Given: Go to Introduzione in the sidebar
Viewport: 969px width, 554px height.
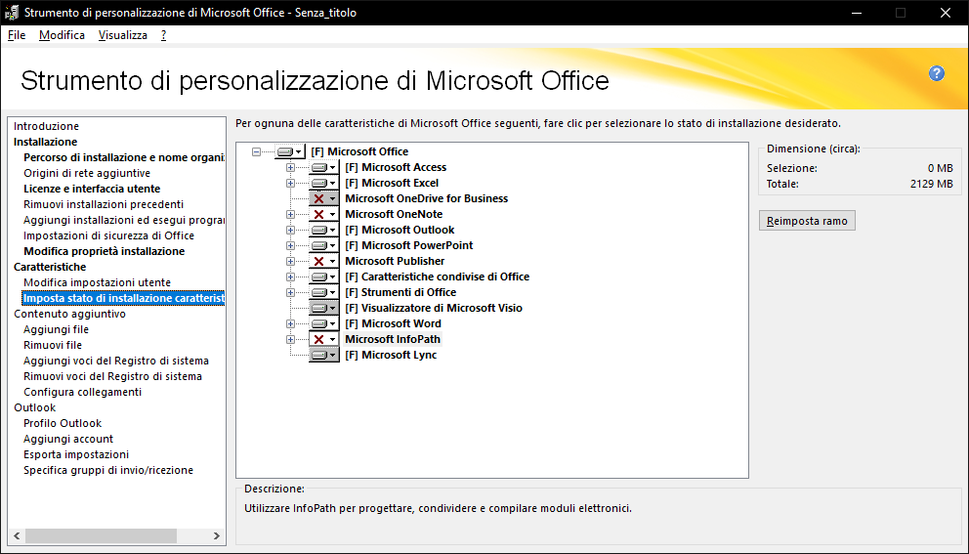Looking at the screenshot, I should click(x=46, y=126).
